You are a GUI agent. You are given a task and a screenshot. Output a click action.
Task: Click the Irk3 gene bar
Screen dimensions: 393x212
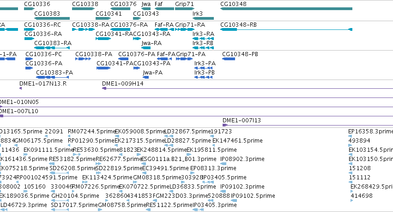(203, 18)
